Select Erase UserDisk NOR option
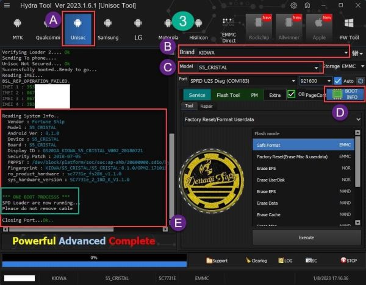 click(303, 180)
